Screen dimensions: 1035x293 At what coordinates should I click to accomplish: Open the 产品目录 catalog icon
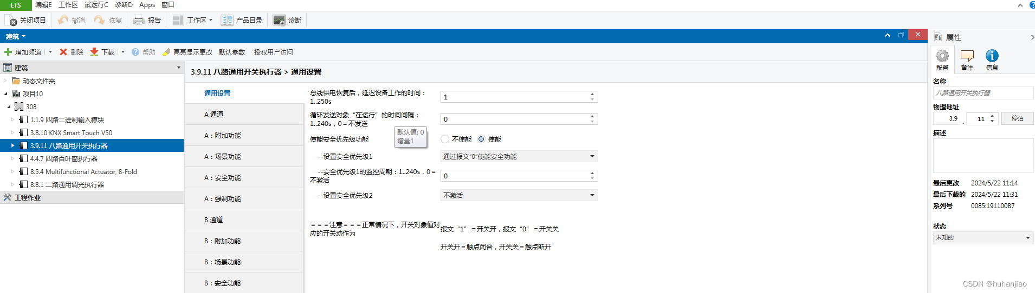point(227,21)
